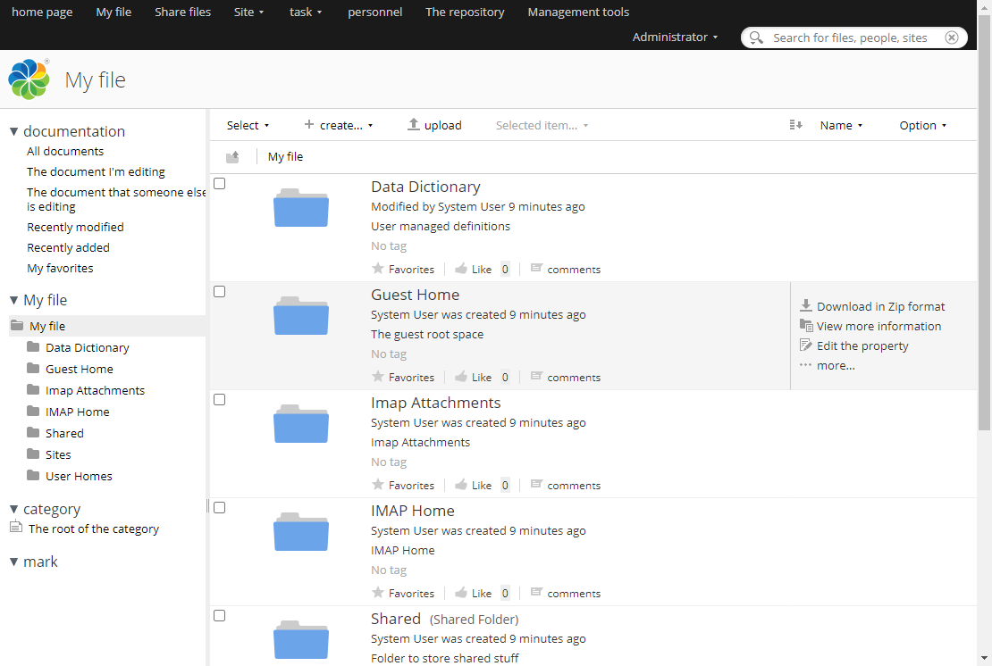Check the checkbox for Imap Attachments
Viewport: 992px width, 666px height.
219,399
